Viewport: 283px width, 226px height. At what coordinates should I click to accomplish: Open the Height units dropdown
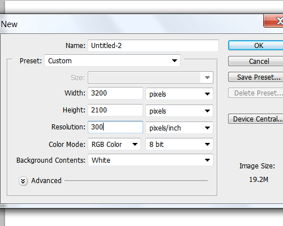pyautogui.click(x=179, y=111)
